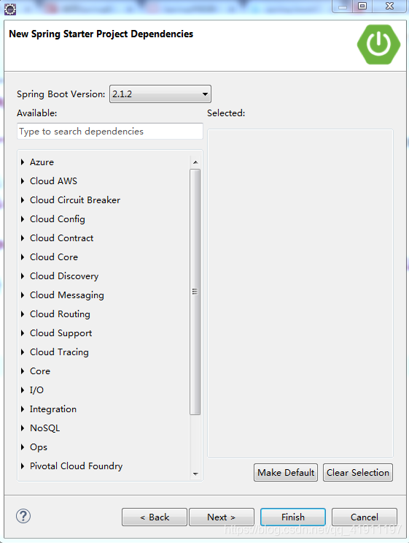Click the search dependencies input field

click(x=110, y=132)
